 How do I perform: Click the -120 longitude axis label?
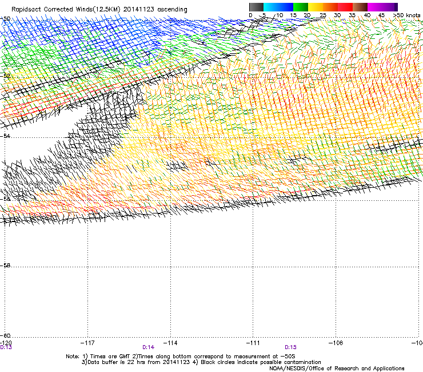click(x=6, y=343)
